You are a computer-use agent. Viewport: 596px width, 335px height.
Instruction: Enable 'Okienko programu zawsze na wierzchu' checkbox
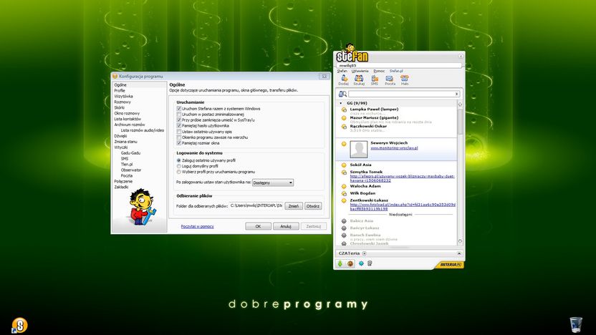click(178, 137)
